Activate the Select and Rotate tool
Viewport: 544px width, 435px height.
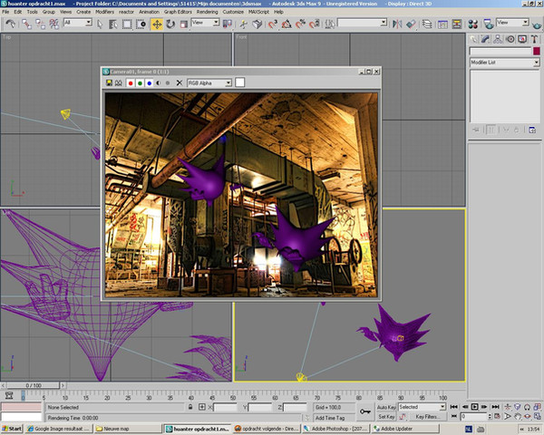point(170,24)
